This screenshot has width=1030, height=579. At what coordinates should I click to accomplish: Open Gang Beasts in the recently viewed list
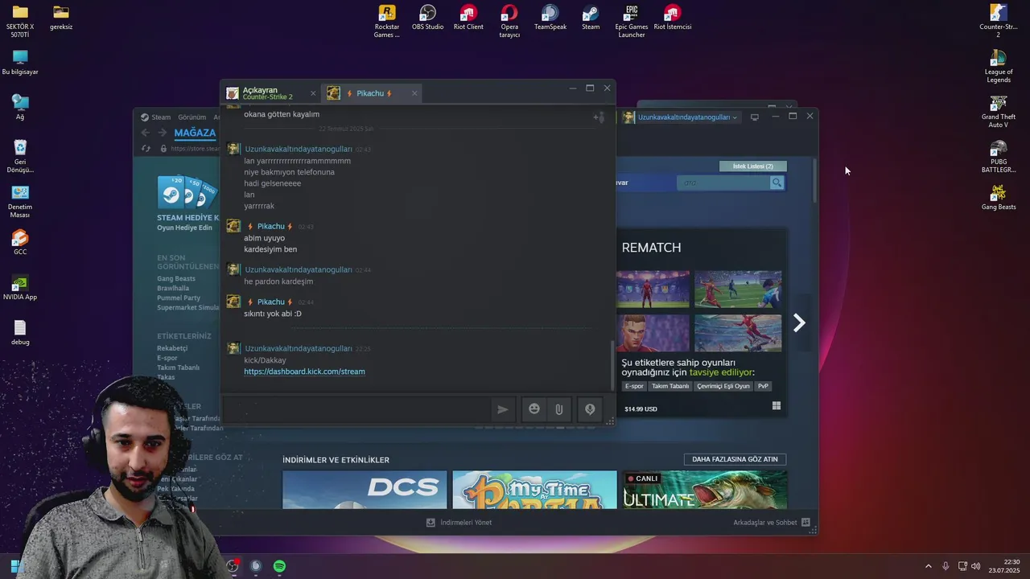click(176, 279)
